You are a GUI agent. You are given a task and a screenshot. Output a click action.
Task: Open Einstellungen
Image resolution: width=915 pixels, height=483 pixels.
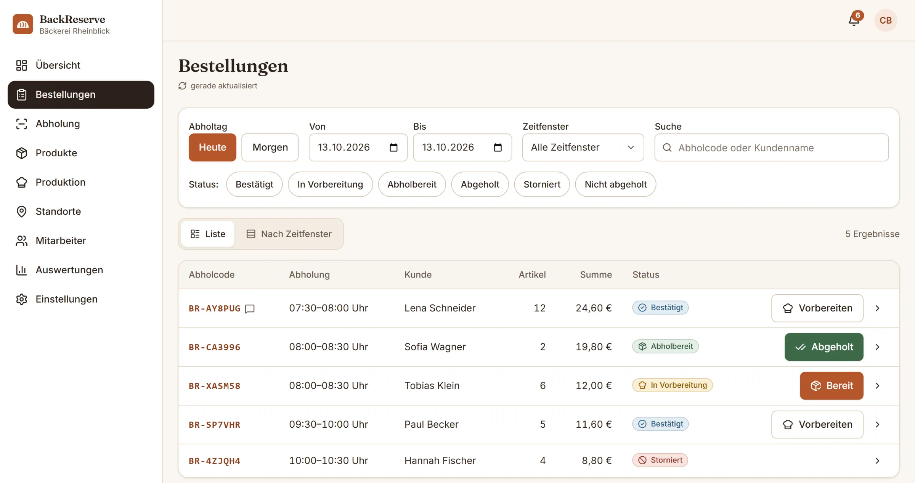click(x=81, y=299)
